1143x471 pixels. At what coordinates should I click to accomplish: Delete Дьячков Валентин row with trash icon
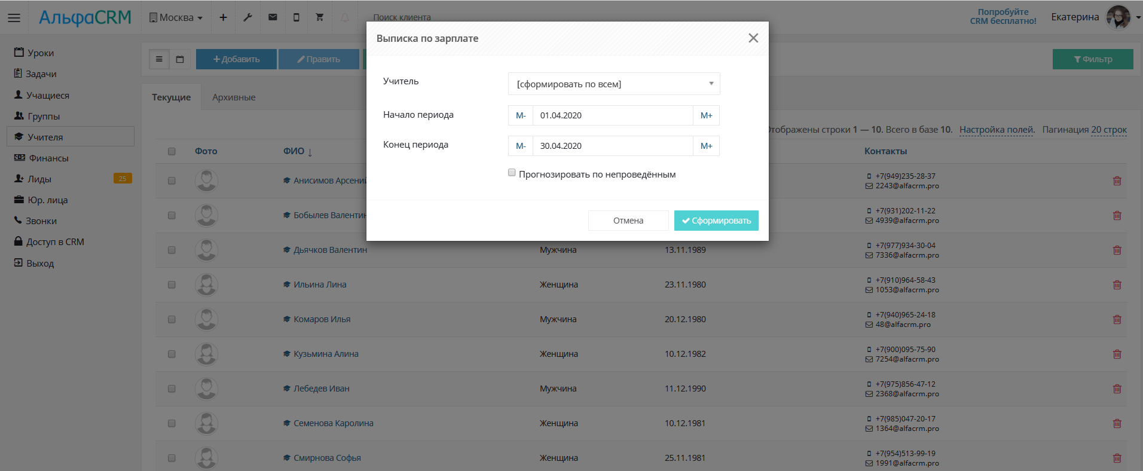pos(1117,250)
